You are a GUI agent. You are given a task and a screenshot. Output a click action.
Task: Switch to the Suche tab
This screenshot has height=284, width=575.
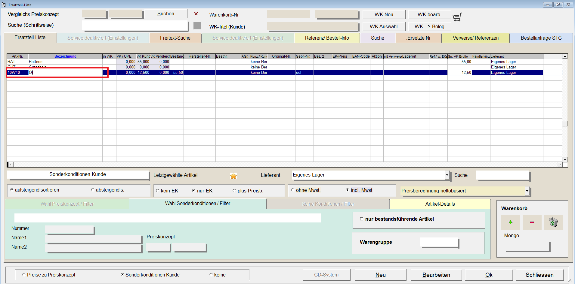(x=378, y=38)
